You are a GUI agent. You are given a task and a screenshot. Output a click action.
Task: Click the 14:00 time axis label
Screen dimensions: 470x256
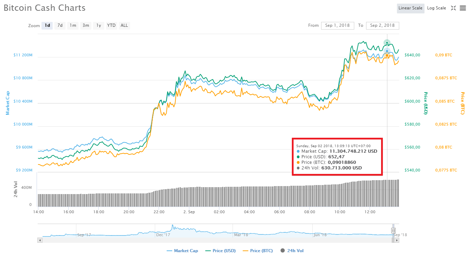[x=38, y=212]
